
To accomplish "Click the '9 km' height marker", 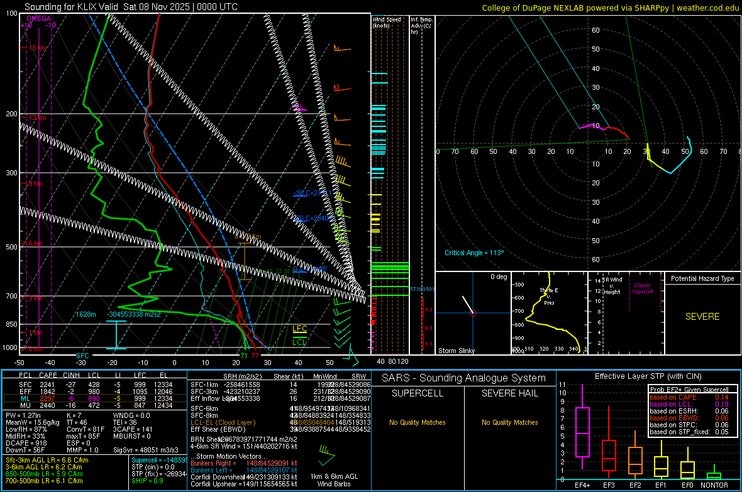I will 35,183.
